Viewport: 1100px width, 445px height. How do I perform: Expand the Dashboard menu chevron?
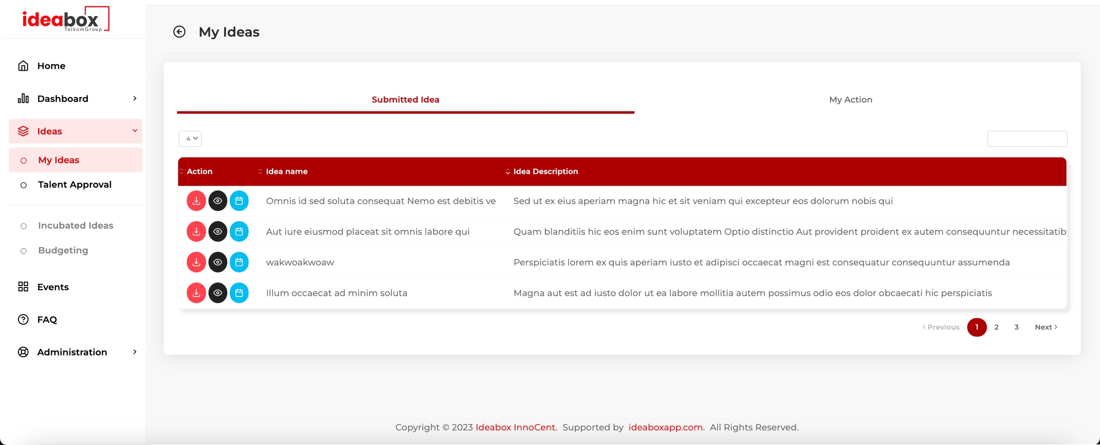click(135, 98)
